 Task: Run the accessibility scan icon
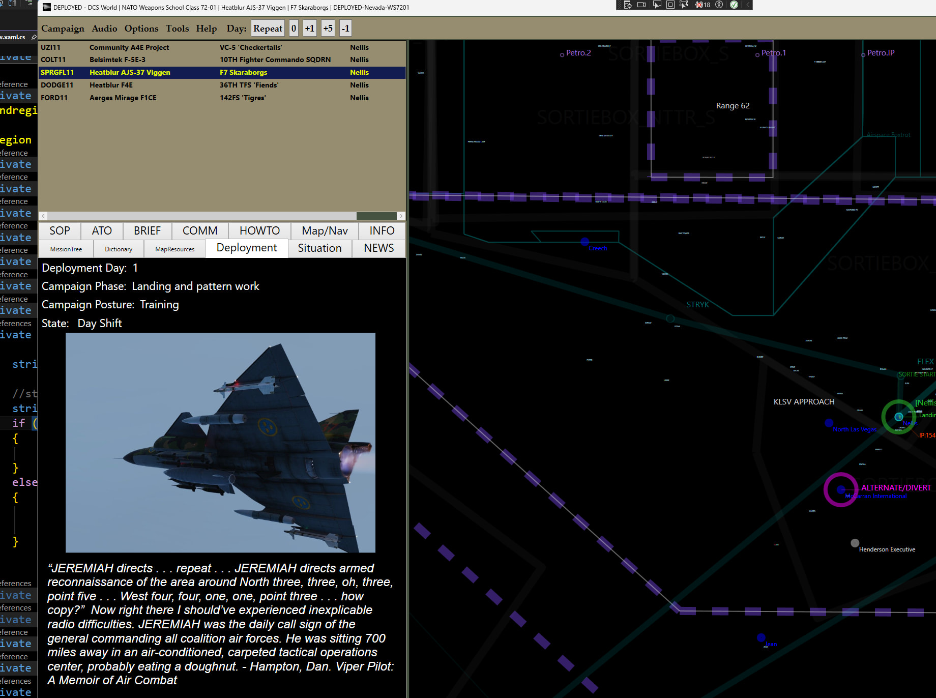tap(719, 5)
